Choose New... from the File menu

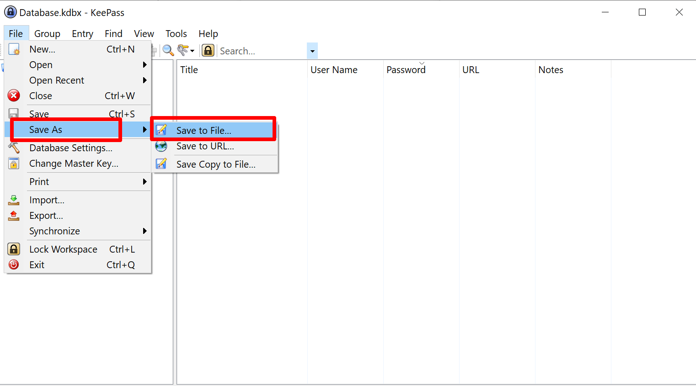[x=78, y=49]
